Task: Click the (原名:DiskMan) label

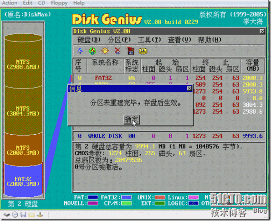Action: [x=28, y=15]
